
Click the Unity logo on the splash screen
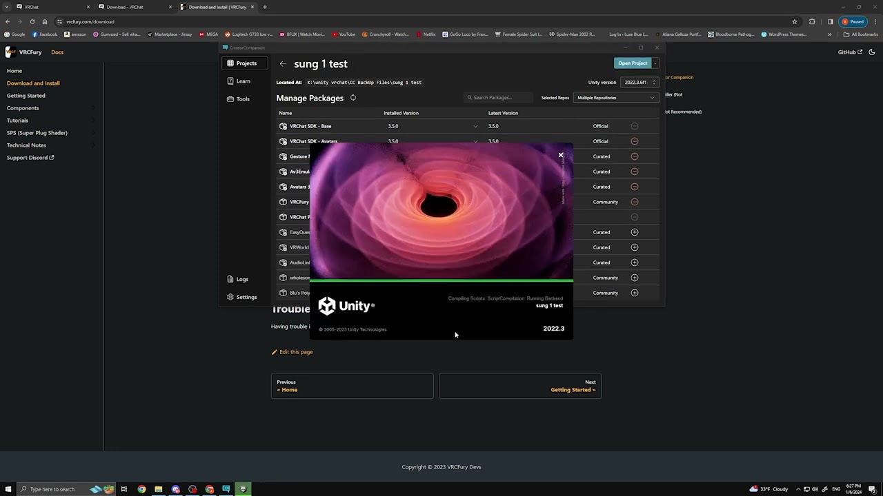[346, 306]
